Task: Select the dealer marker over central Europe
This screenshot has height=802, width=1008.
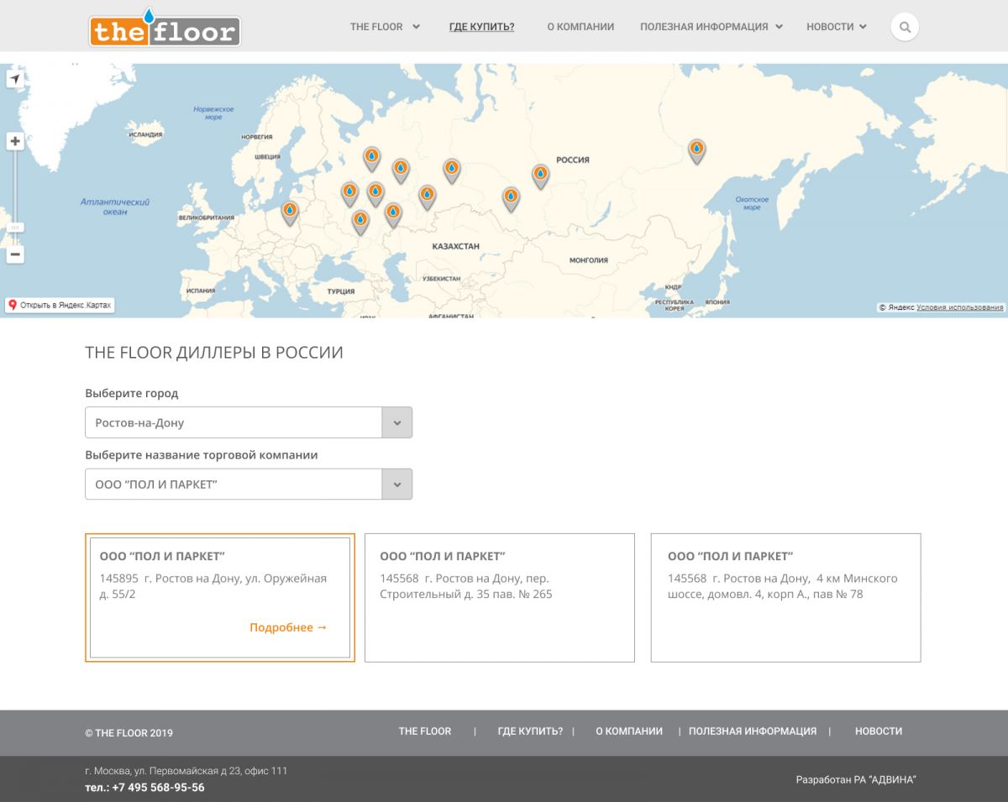Action: pyautogui.click(x=290, y=212)
